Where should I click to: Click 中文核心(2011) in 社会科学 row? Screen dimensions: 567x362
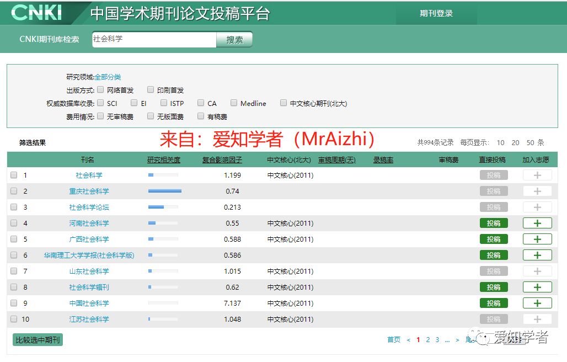coord(290,175)
